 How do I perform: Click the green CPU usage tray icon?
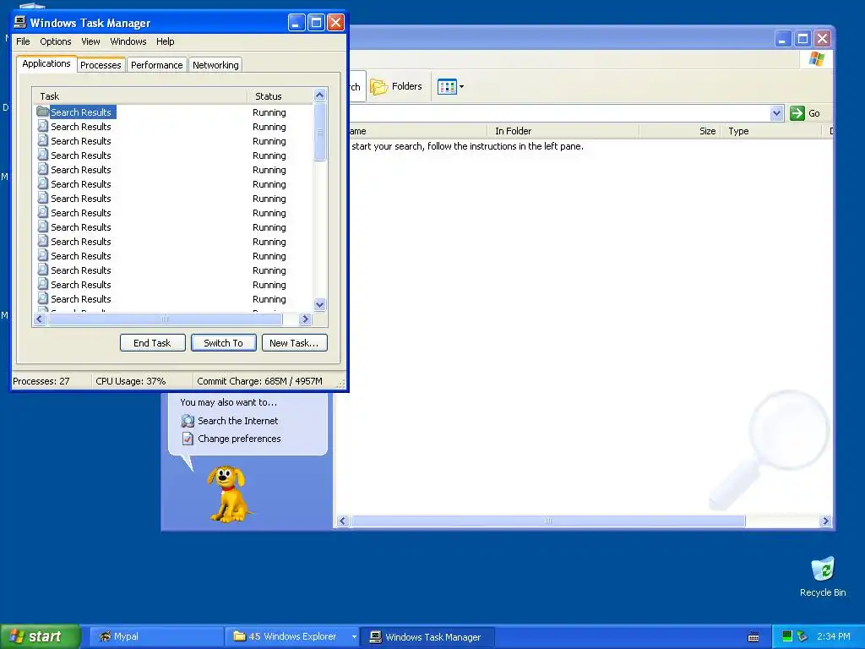(787, 636)
